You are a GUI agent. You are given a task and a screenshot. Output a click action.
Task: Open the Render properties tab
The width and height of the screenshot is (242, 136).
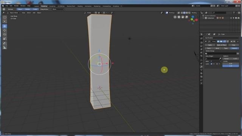(202, 43)
